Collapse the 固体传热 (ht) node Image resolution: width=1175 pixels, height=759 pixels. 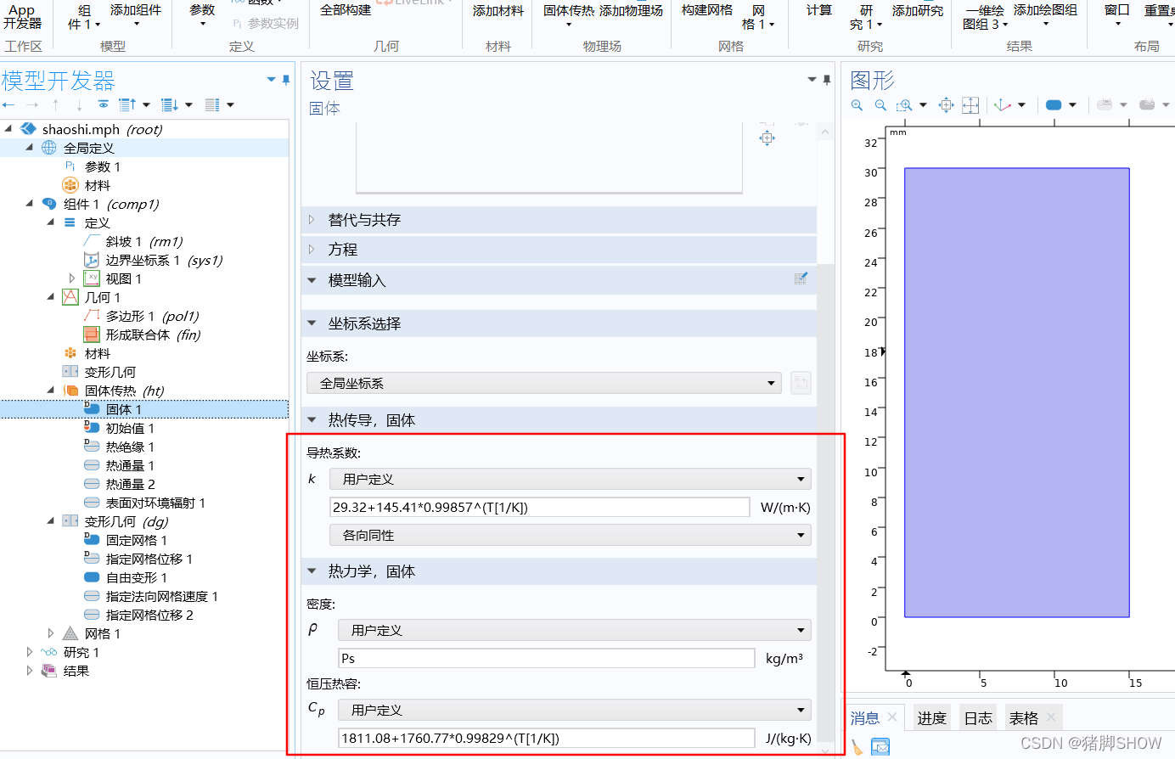coord(51,391)
